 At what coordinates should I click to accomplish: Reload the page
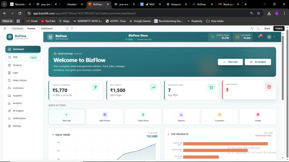click(x=20, y=13)
